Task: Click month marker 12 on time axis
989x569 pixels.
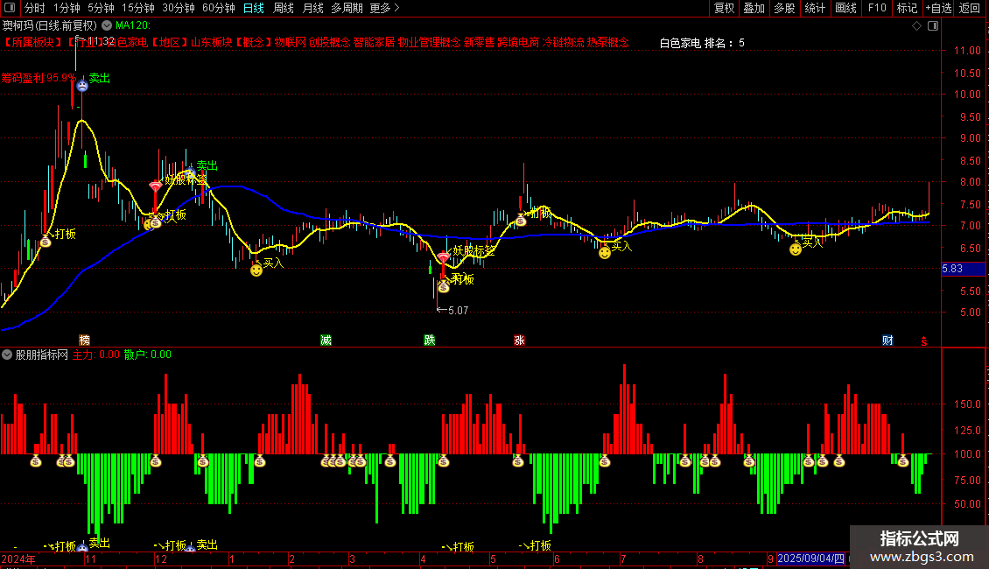Action: (161, 558)
